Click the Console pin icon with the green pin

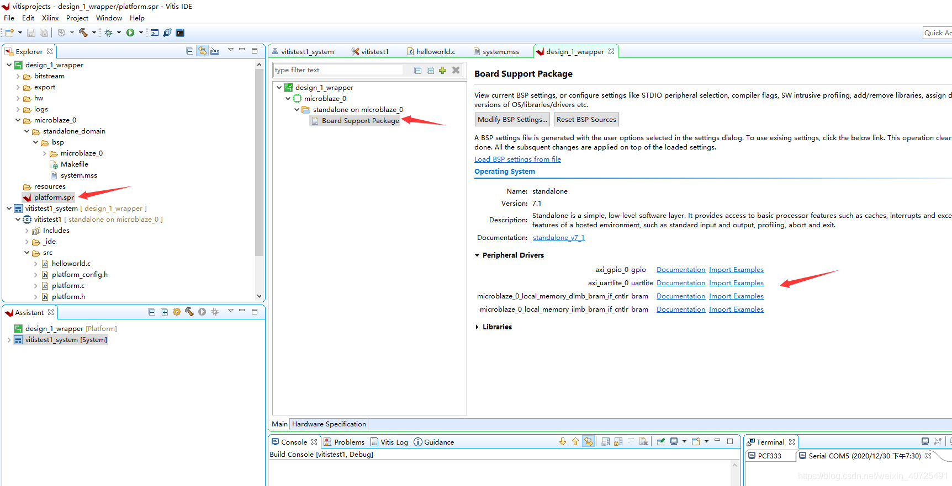pos(660,441)
